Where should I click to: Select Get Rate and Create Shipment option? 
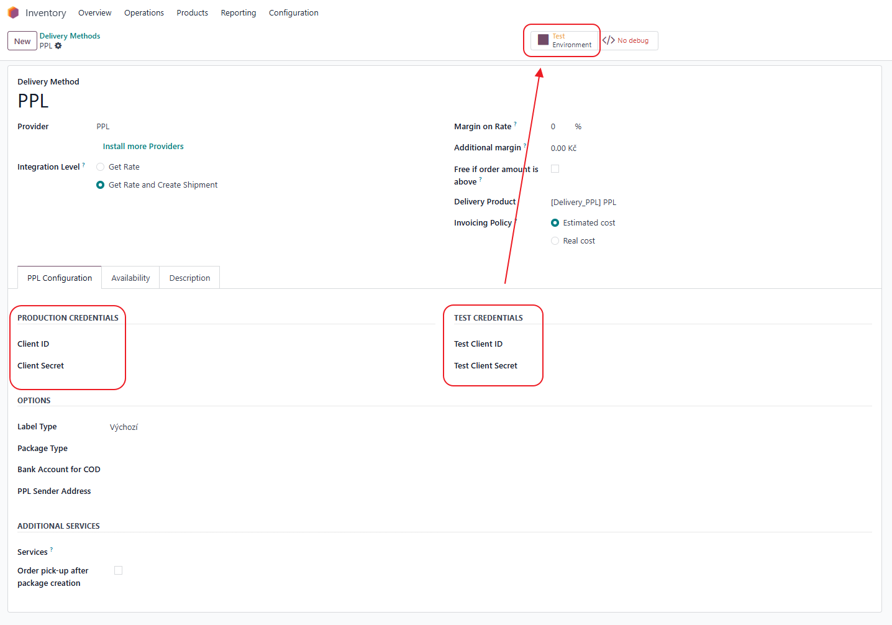pyautogui.click(x=100, y=185)
